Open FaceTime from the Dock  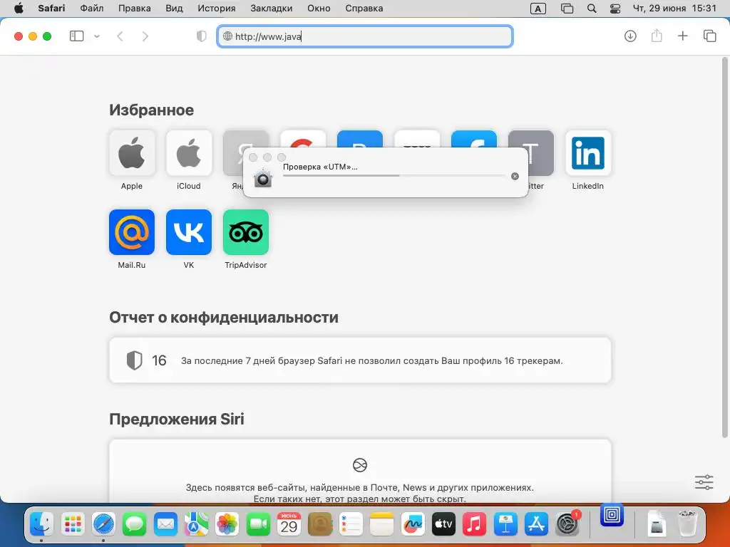(x=258, y=524)
